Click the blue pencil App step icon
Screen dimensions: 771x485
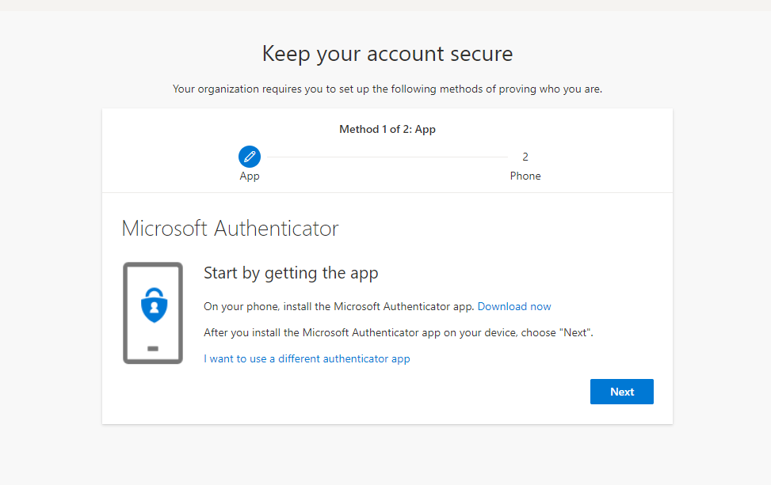click(250, 157)
